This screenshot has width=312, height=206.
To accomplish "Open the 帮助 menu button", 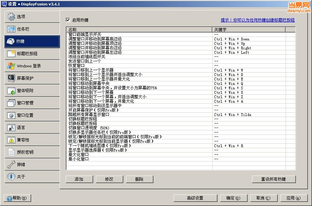I will [17, 198].
